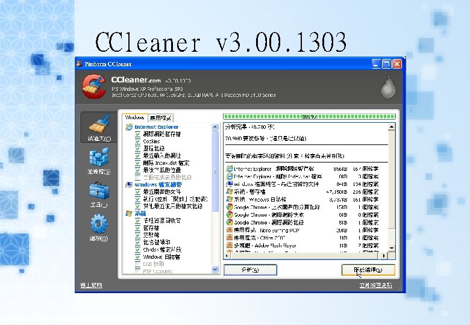Open the Tools toolbox section in the sidebar
470x325 pixels.
pos(99,194)
